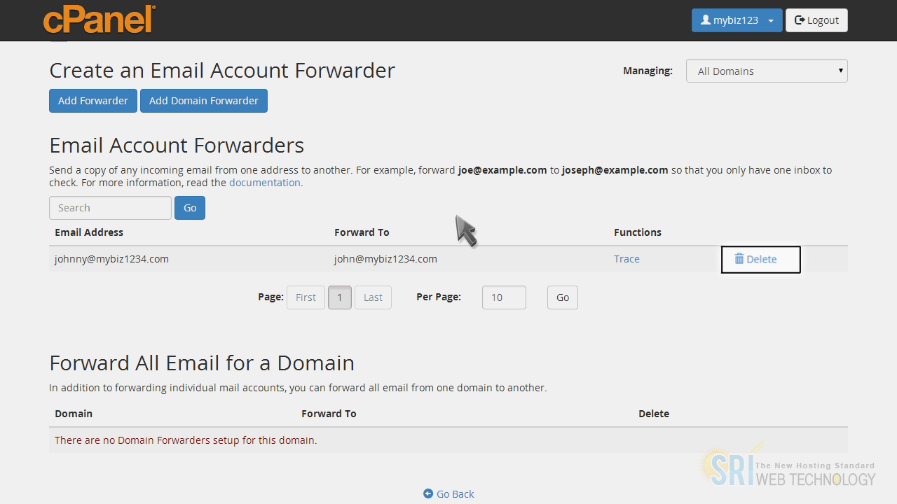
Task: Select page 1 in pagination
Action: (339, 297)
